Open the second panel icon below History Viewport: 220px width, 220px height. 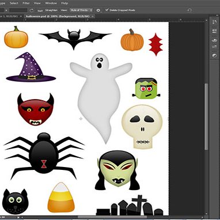(214, 31)
